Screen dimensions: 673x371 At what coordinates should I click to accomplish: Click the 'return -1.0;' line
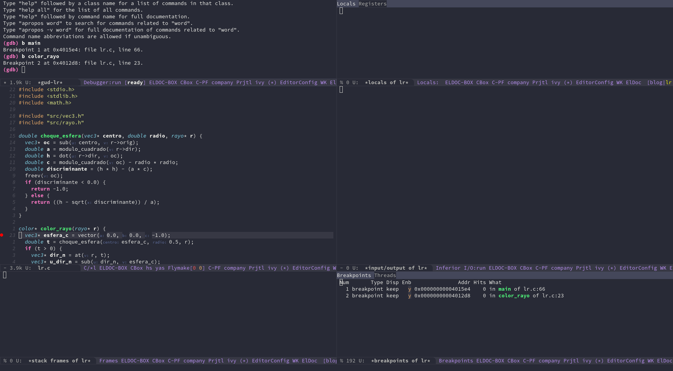[50, 189]
